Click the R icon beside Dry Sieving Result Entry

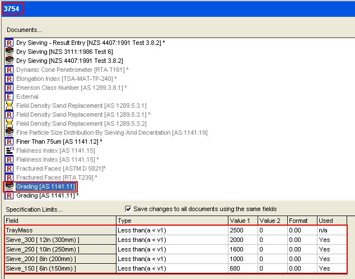coord(9,43)
